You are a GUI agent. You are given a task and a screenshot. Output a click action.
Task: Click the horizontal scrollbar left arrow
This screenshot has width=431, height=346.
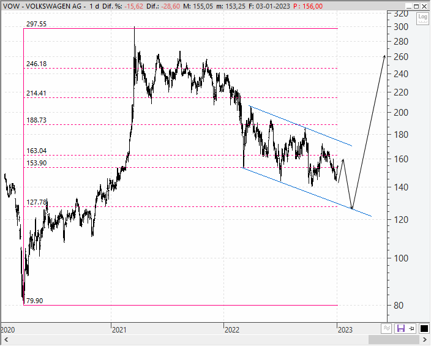click(x=6, y=340)
